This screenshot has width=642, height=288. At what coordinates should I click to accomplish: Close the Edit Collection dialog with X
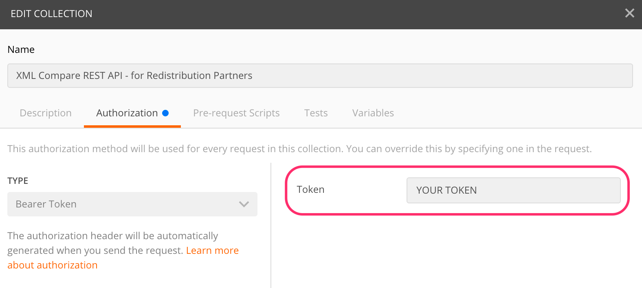click(629, 13)
